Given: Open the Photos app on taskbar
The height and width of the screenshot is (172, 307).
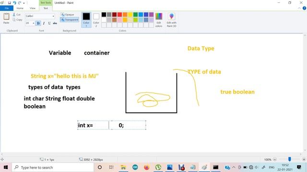Looking at the screenshot, I should tap(170, 167).
